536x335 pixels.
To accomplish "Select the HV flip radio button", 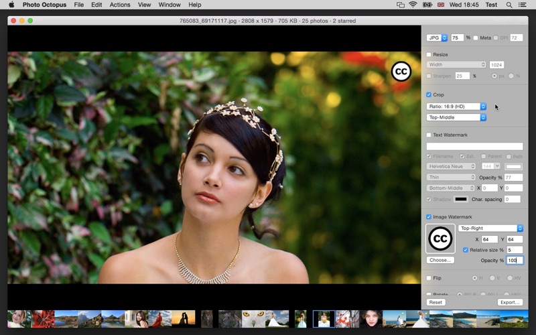I will pyautogui.click(x=510, y=278).
